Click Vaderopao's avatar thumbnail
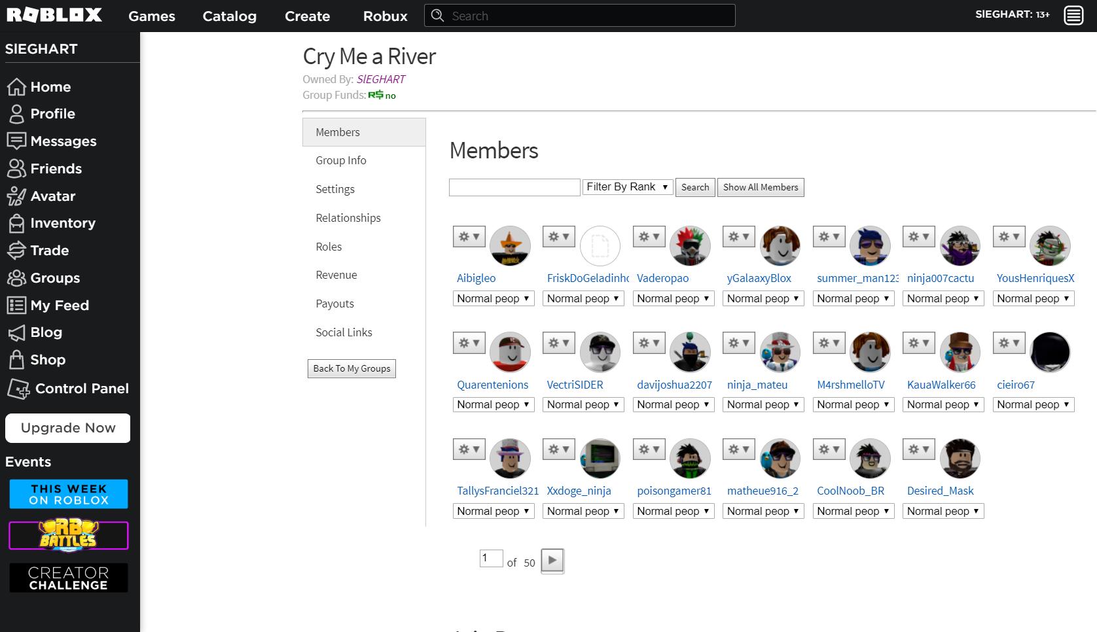 [690, 246]
